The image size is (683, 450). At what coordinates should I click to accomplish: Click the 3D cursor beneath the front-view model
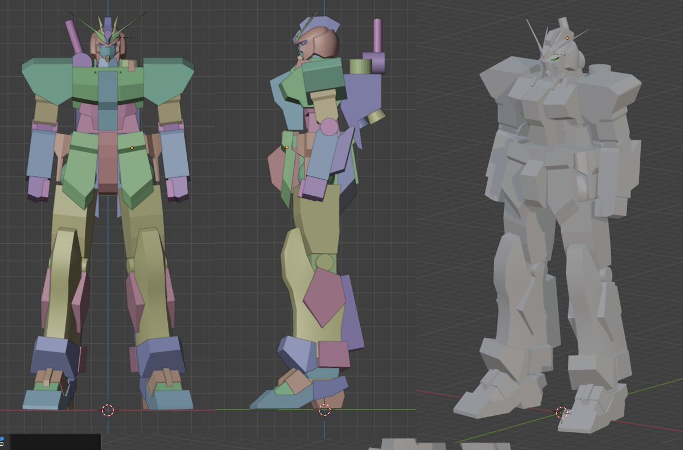[x=108, y=410]
